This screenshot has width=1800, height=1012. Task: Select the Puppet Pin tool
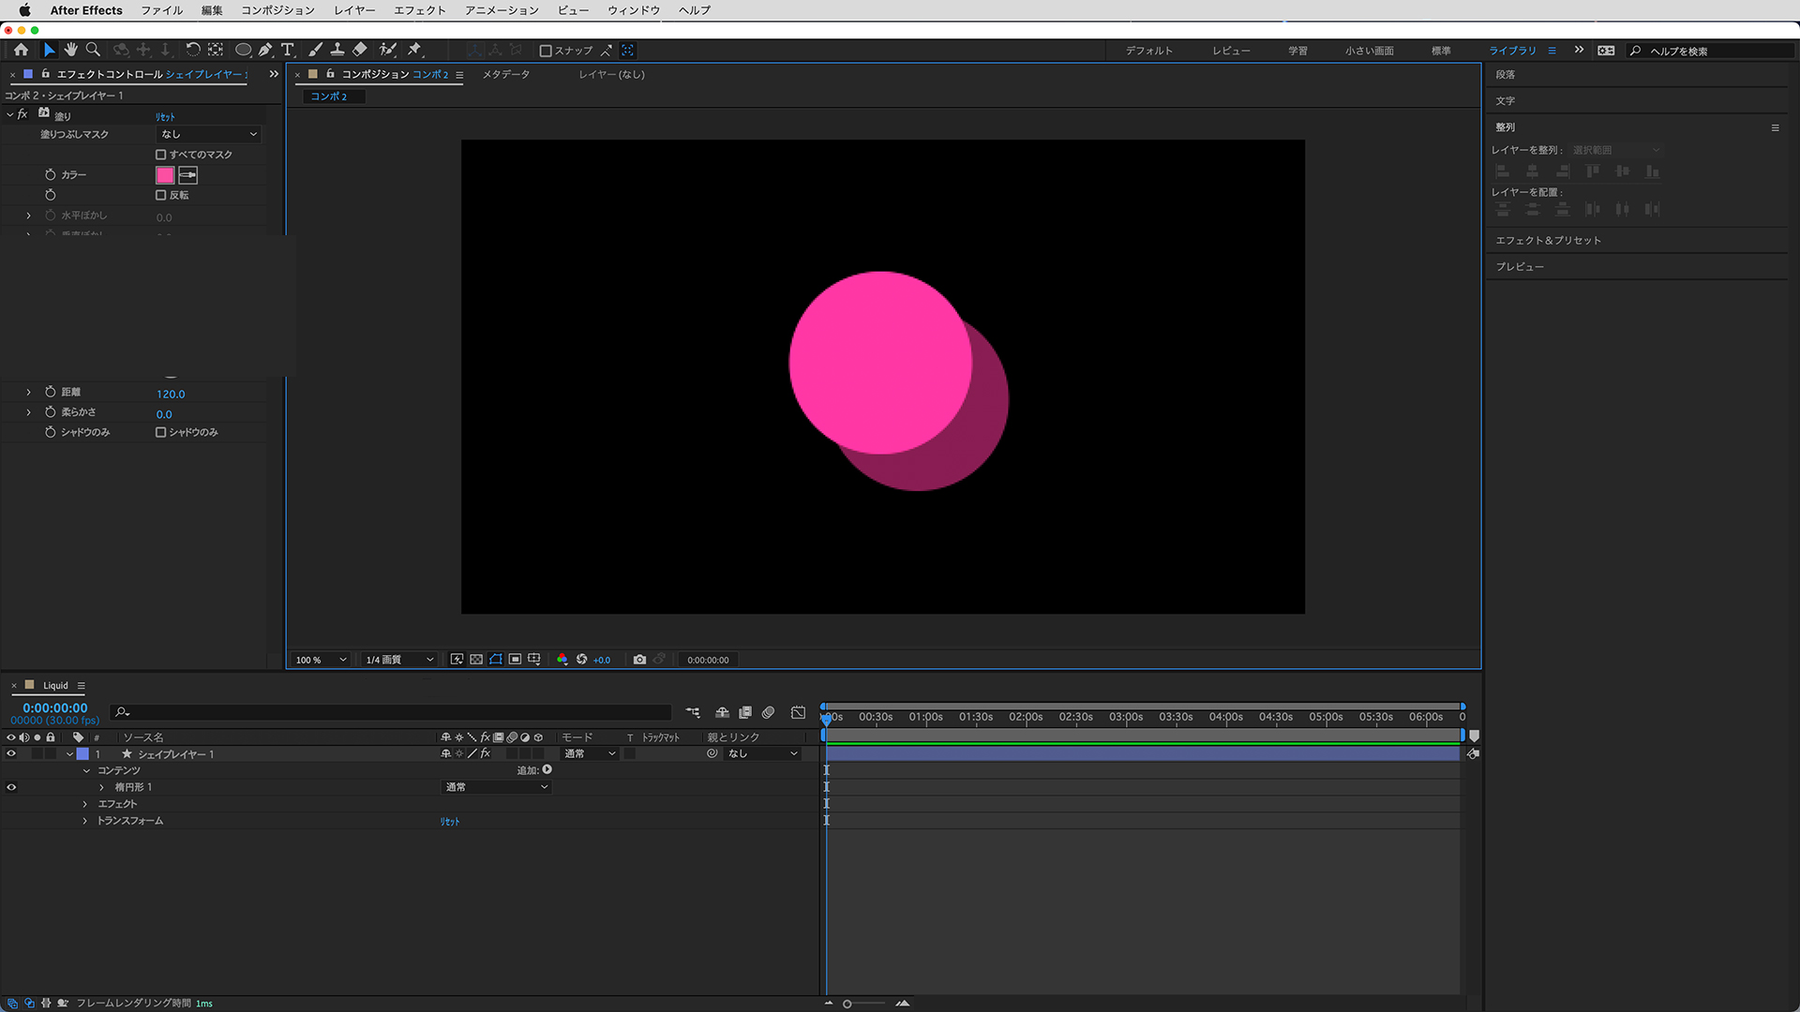[x=414, y=50]
